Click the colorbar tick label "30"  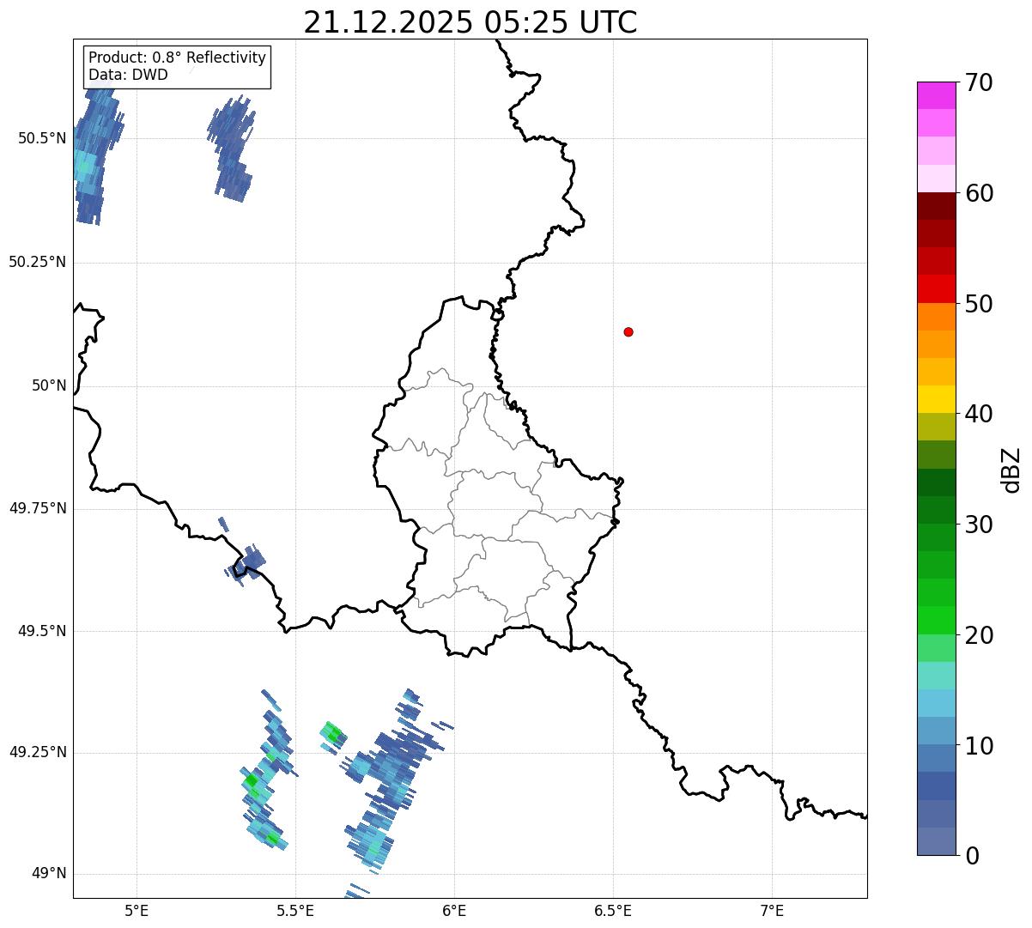(x=979, y=525)
